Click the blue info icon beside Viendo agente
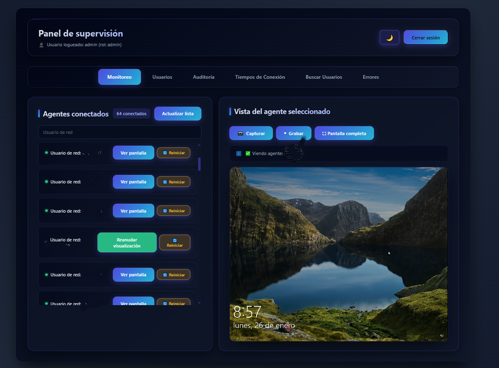Viewport: 499px width, 368px height. 238,153
